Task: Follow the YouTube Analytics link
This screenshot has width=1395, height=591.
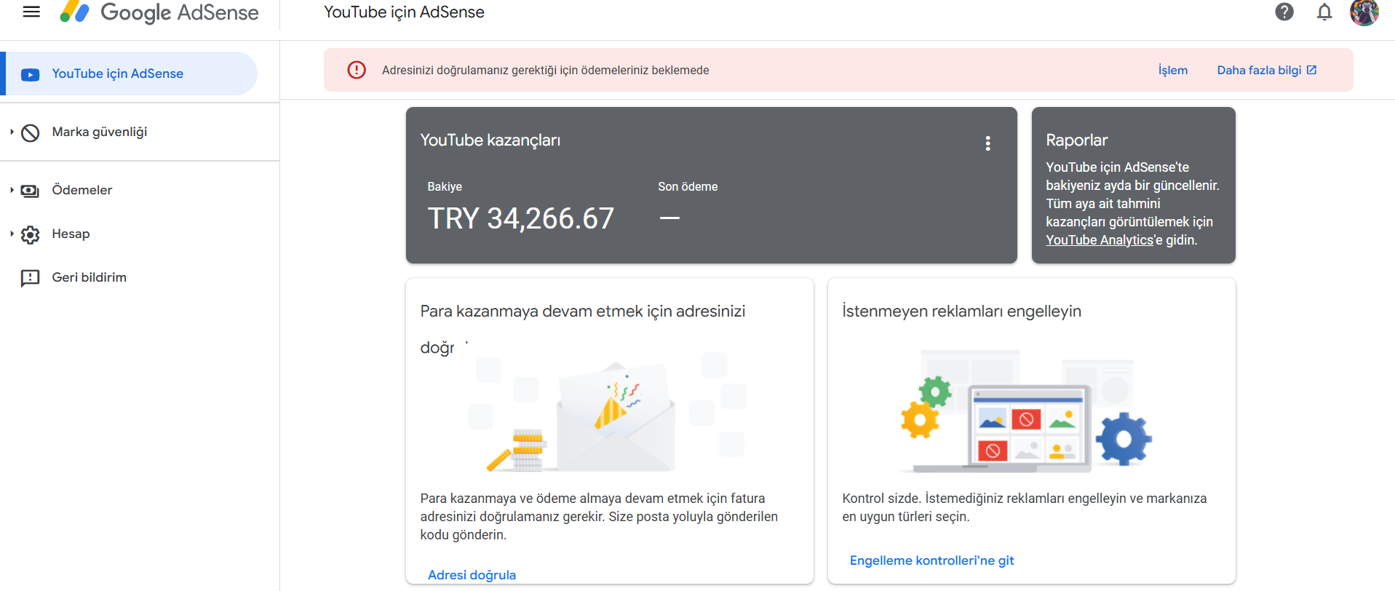Action: (1100, 240)
